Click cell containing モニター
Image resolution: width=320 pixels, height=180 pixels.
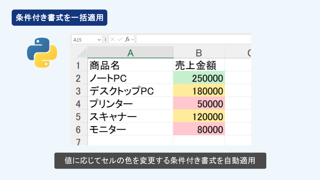click(x=130, y=129)
